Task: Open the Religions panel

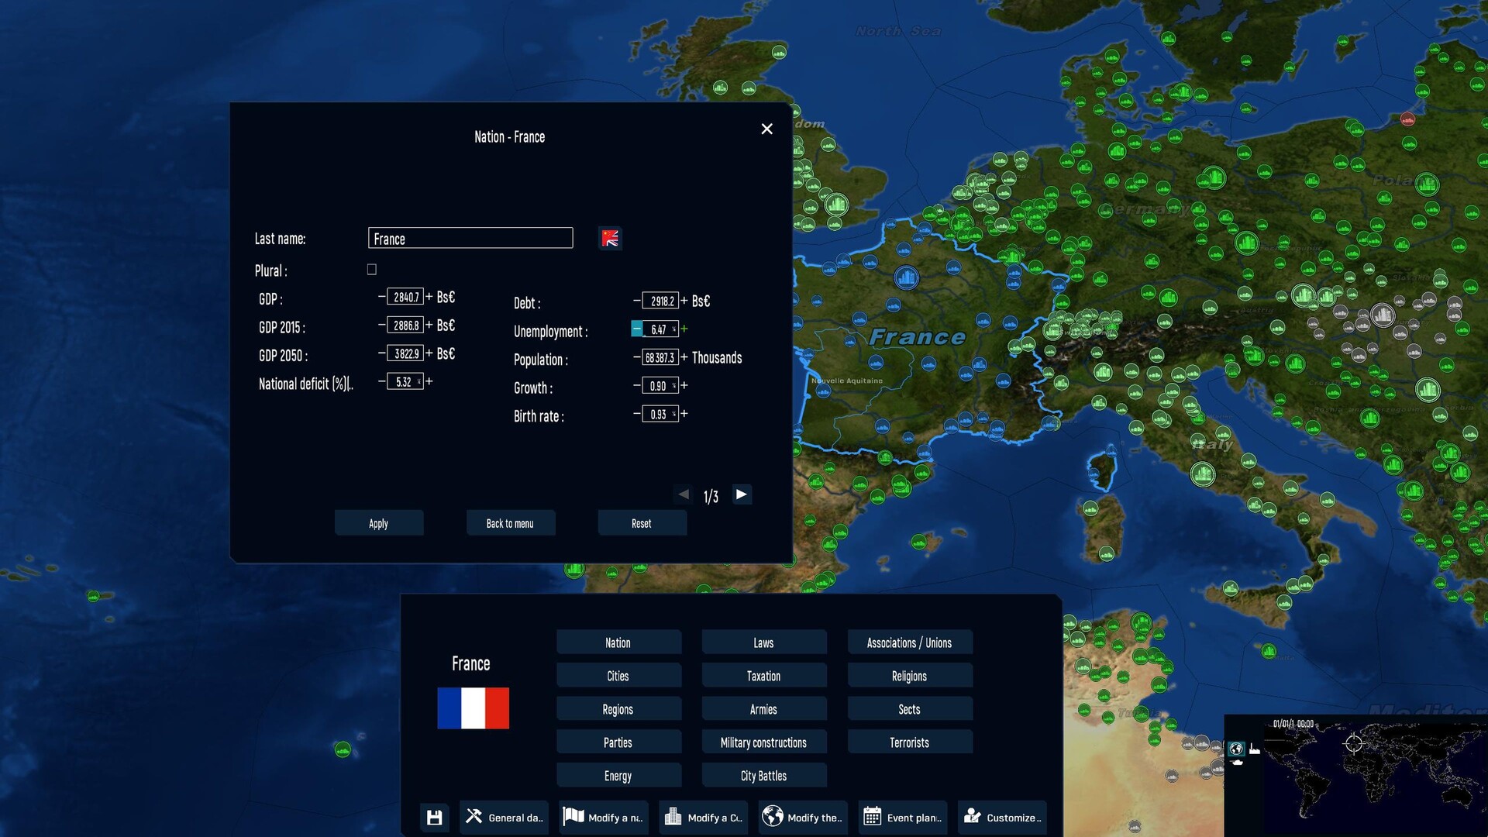Action: click(x=908, y=675)
